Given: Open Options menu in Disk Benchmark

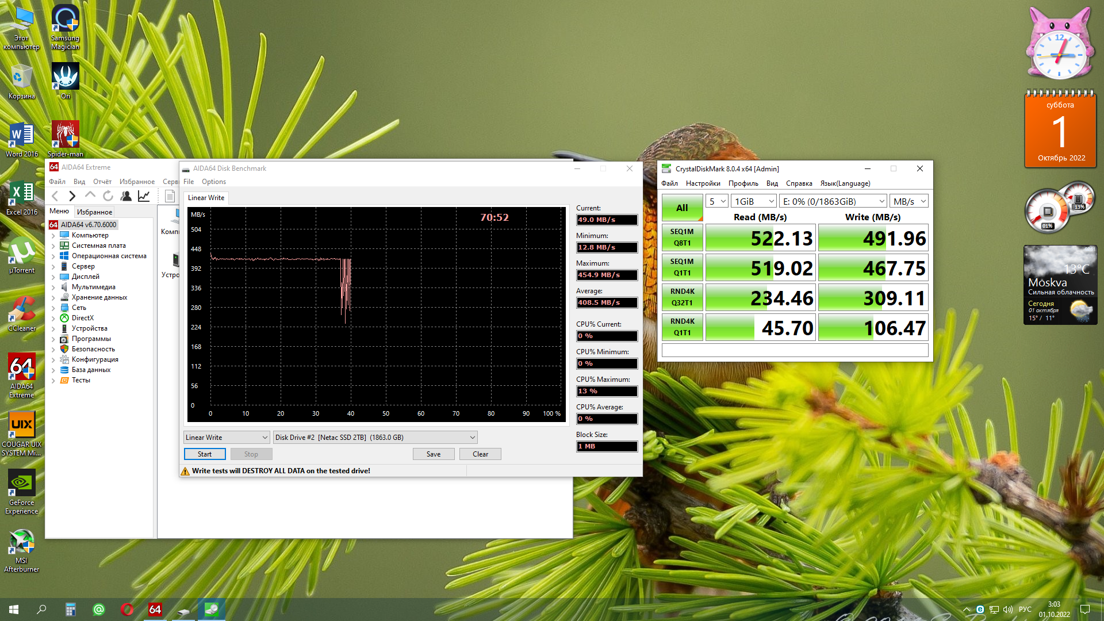Looking at the screenshot, I should pos(213,182).
